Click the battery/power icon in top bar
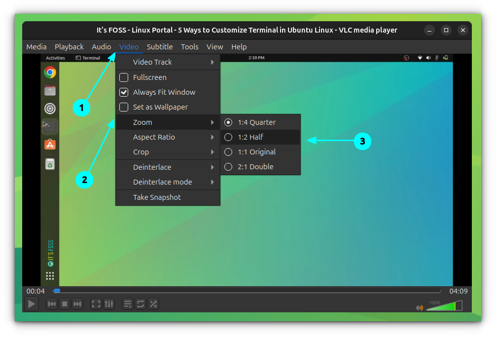The image size is (496, 337). point(445,58)
